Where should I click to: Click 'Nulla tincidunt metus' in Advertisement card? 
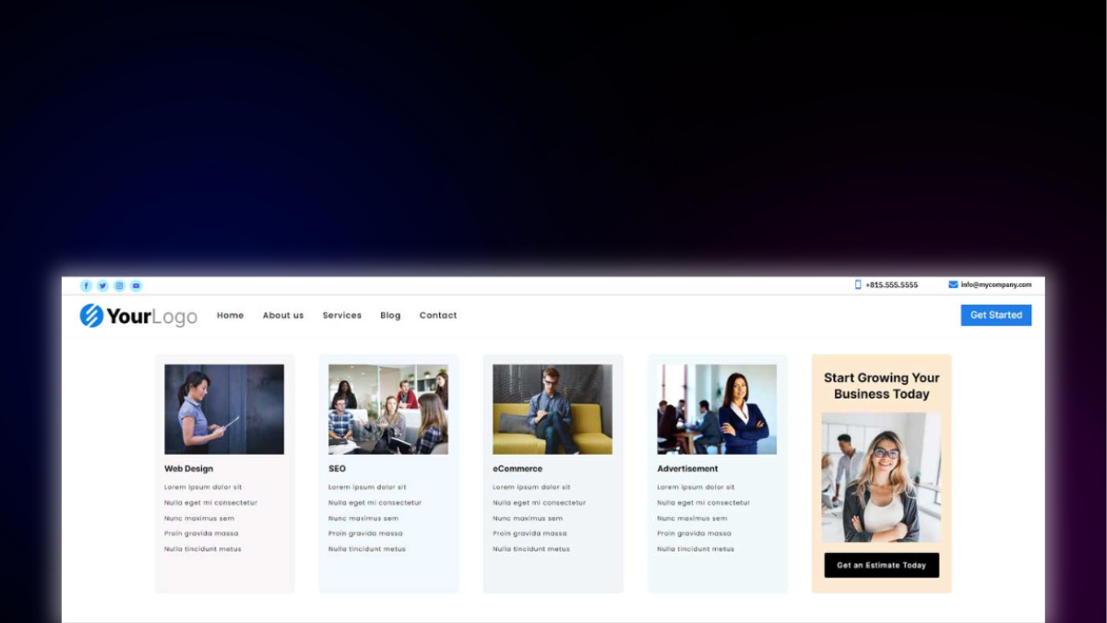pos(696,549)
